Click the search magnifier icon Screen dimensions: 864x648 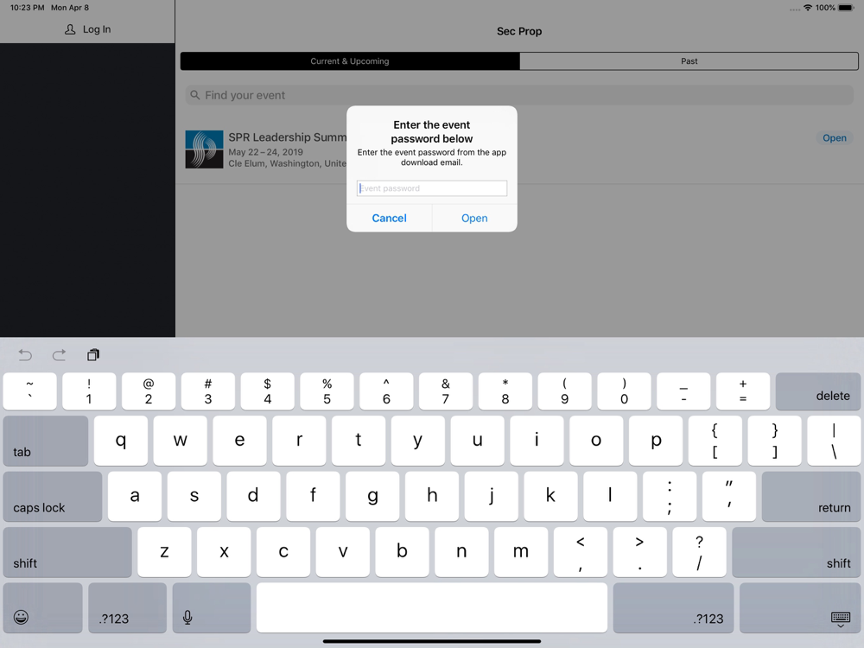click(194, 95)
